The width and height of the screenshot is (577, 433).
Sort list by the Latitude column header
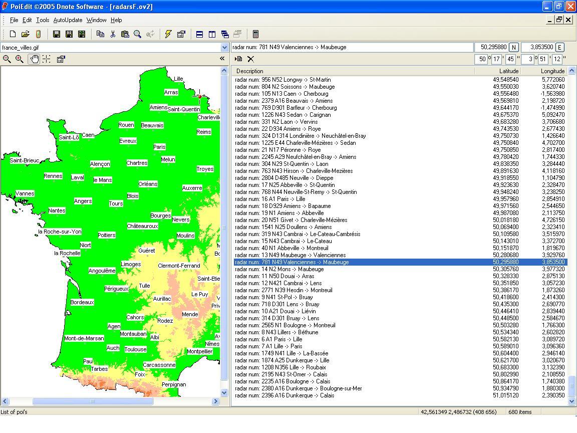click(508, 71)
